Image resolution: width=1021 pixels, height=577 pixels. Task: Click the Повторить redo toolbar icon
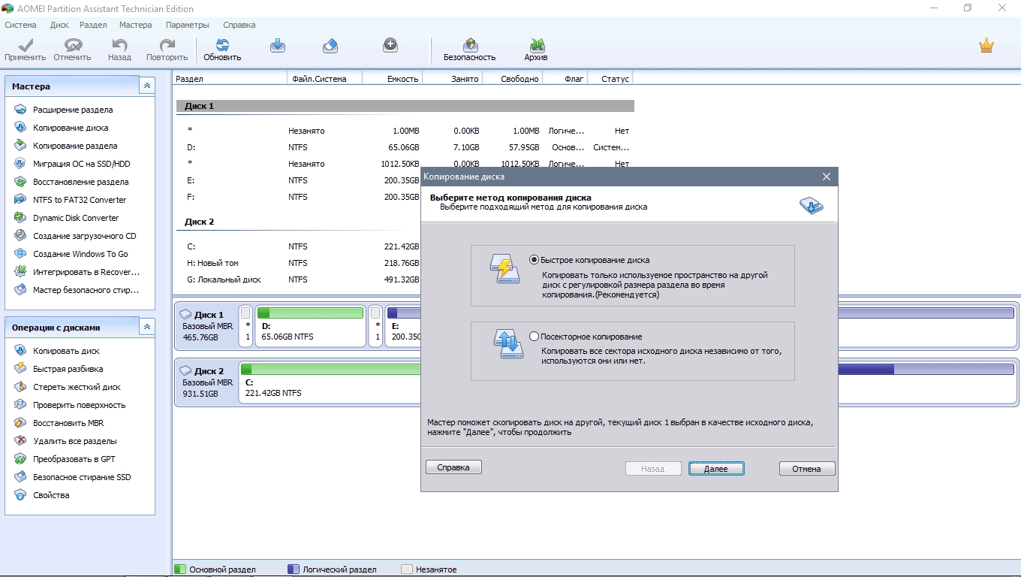coord(167,46)
